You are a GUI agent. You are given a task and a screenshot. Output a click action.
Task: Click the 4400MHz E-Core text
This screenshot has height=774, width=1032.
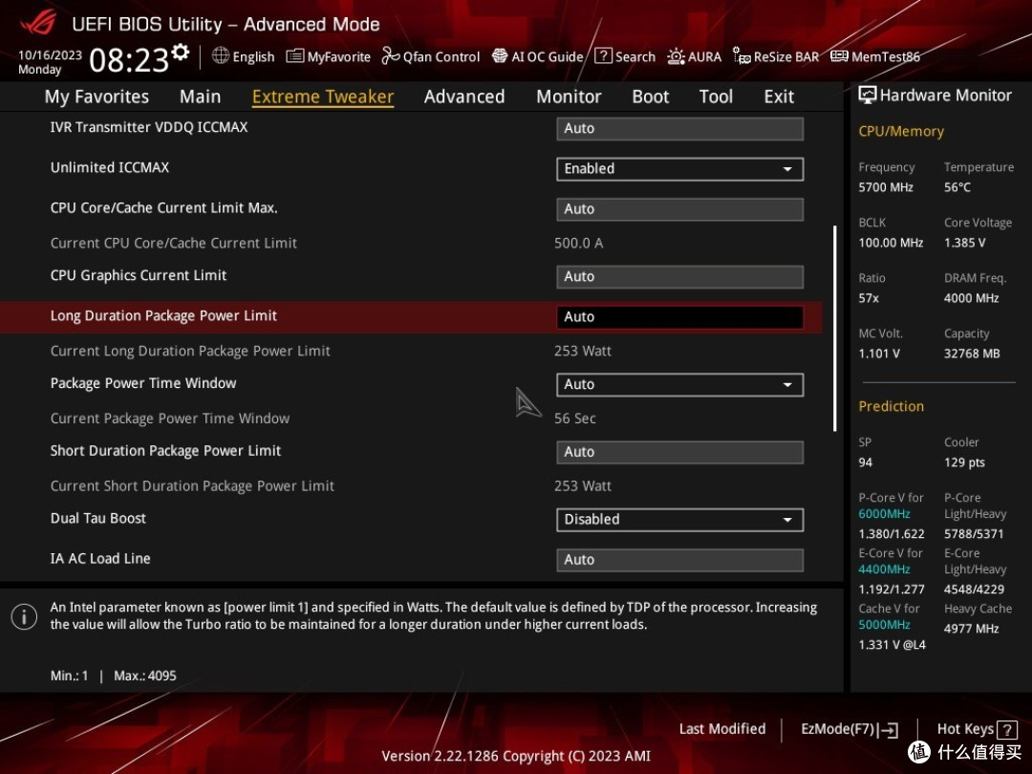point(884,570)
